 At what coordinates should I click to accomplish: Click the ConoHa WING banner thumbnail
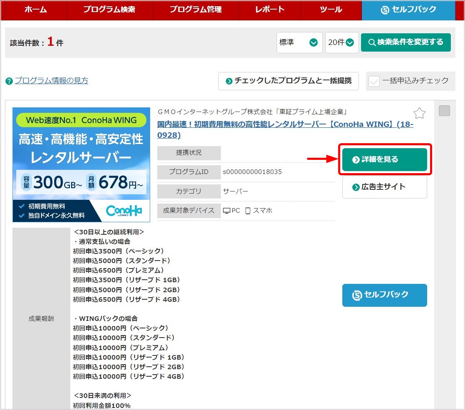point(81,164)
